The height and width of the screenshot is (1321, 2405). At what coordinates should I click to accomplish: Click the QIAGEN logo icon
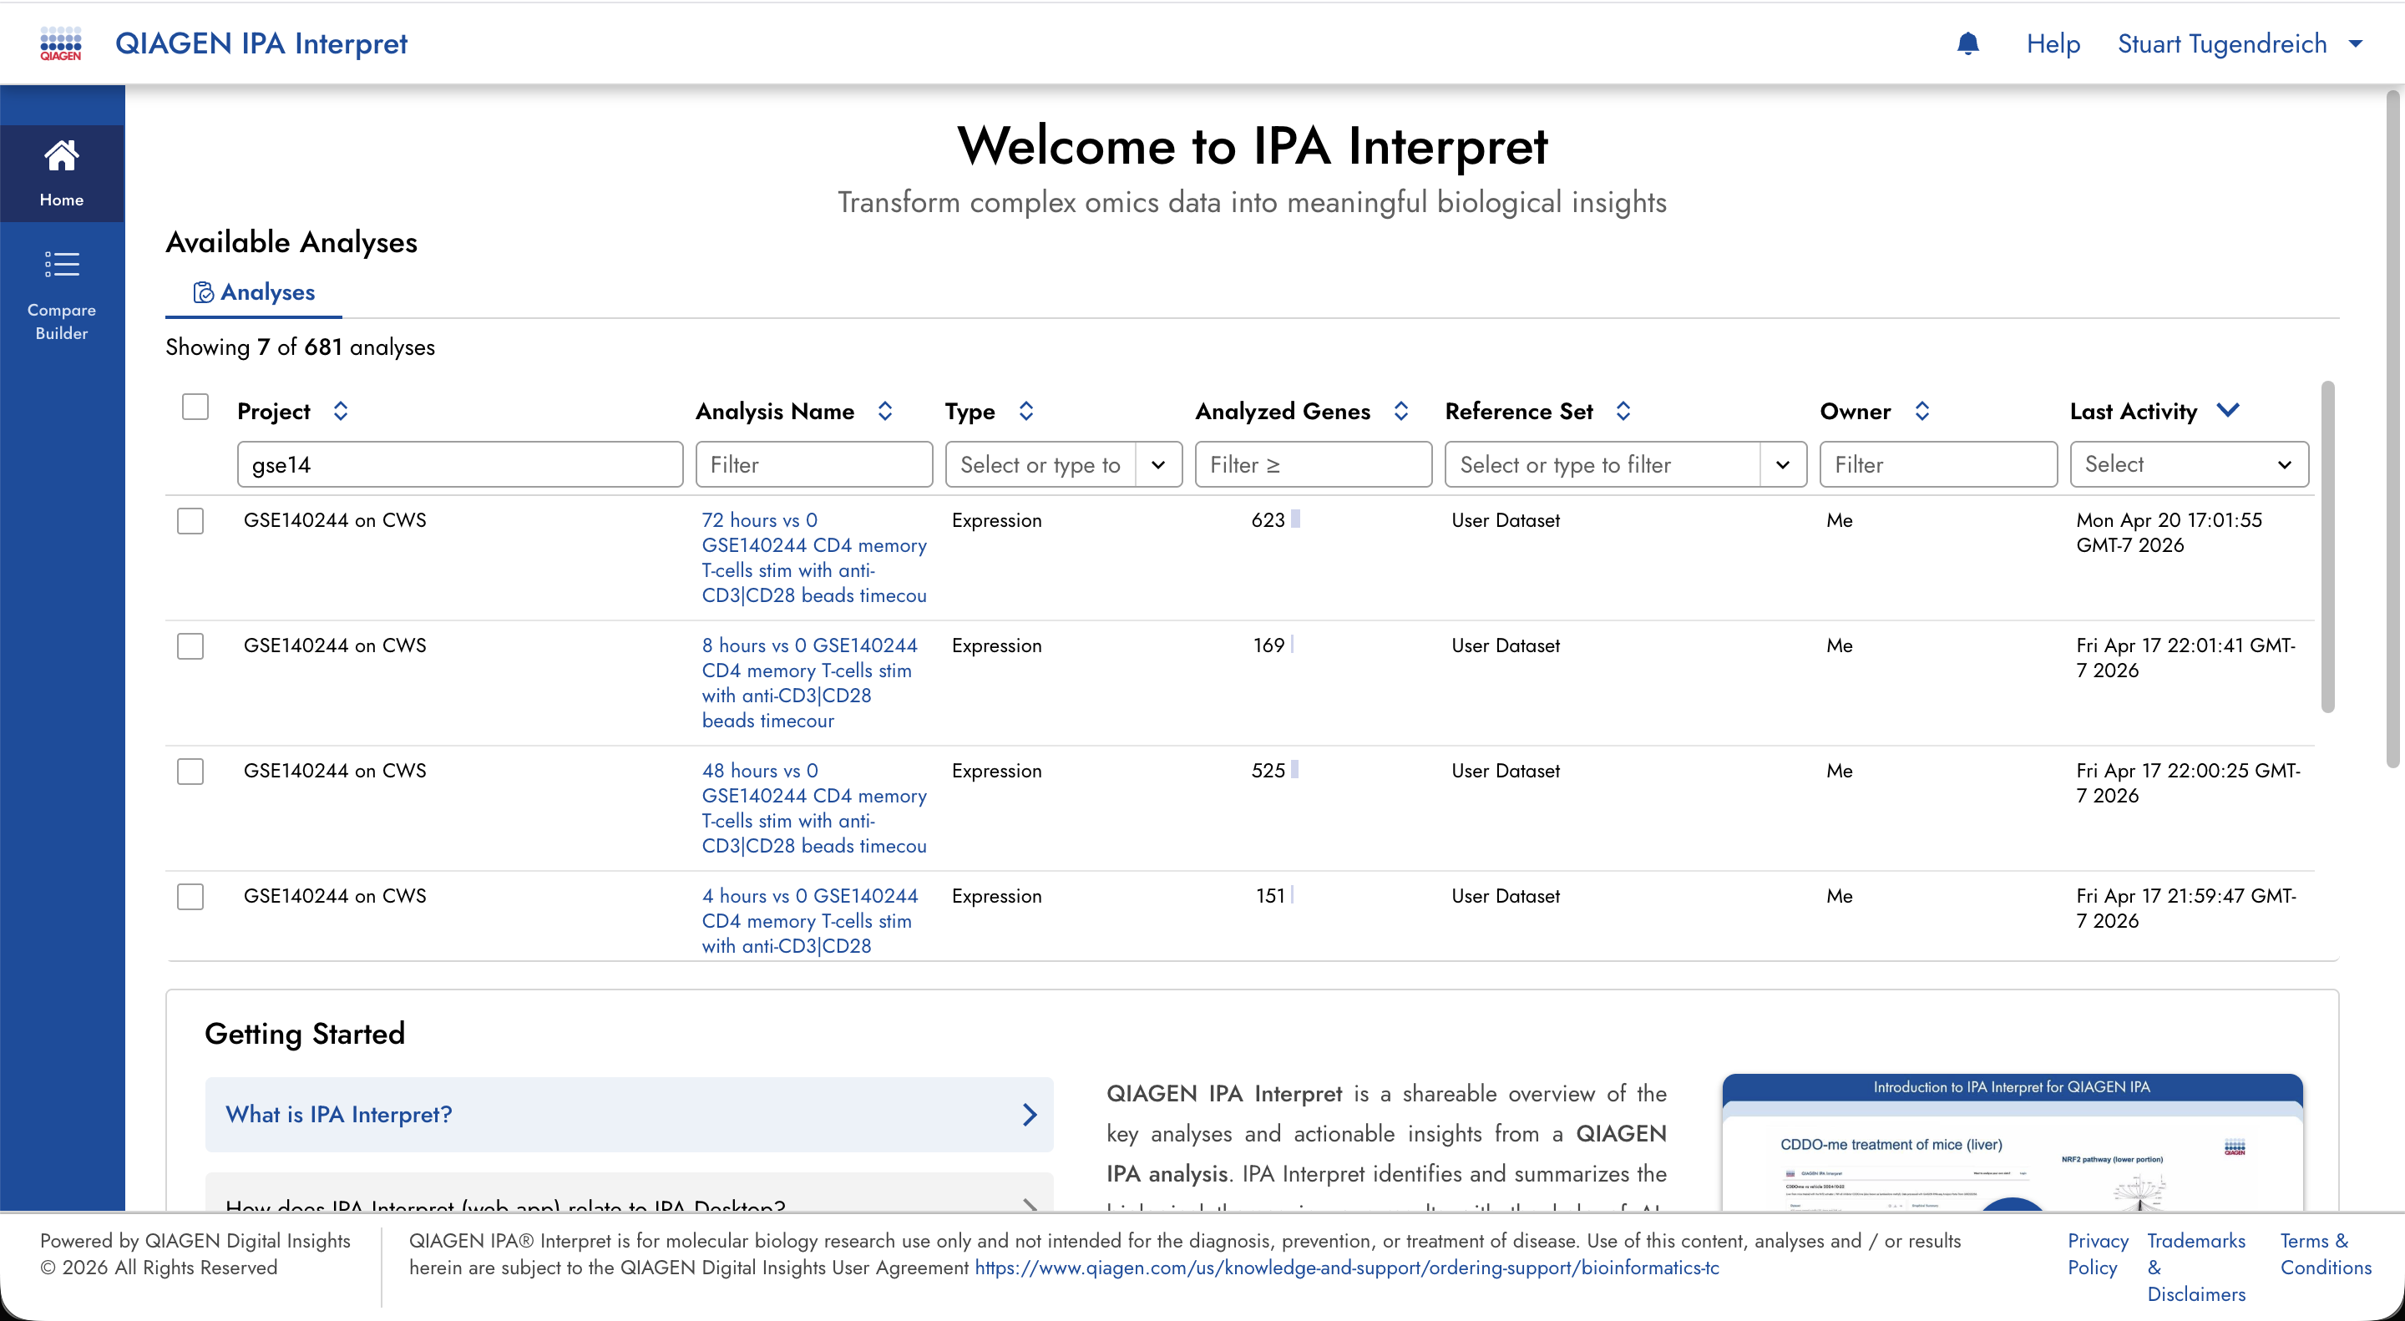click(61, 43)
